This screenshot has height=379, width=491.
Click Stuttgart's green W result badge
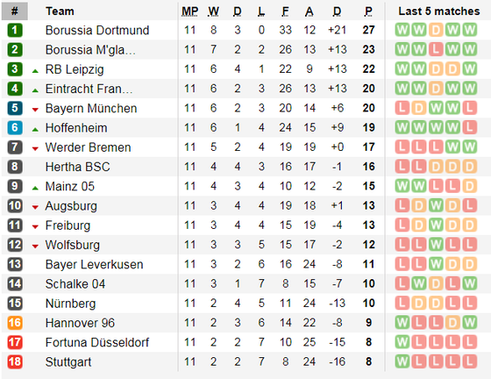coord(402,361)
